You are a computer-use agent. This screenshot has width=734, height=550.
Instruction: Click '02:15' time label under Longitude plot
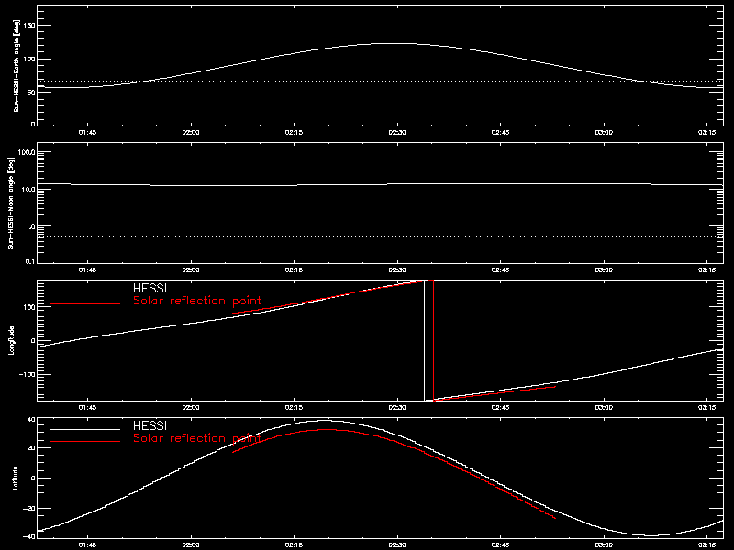point(294,407)
